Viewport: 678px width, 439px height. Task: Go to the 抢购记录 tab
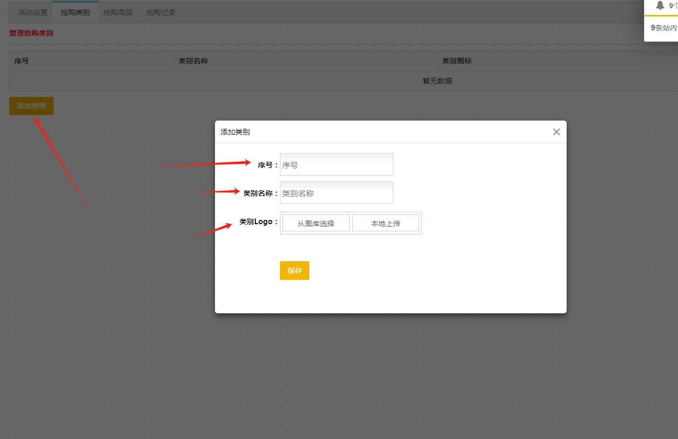click(161, 12)
